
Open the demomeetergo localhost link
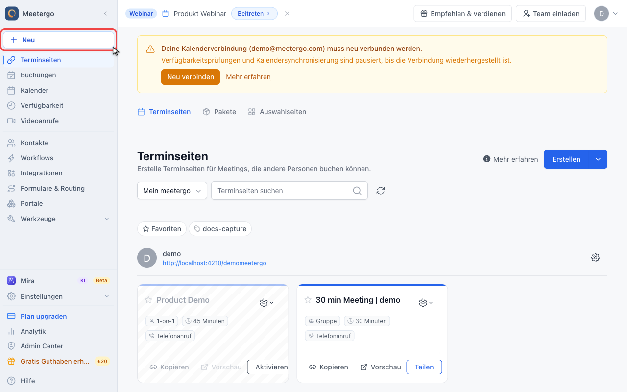pyautogui.click(x=215, y=263)
